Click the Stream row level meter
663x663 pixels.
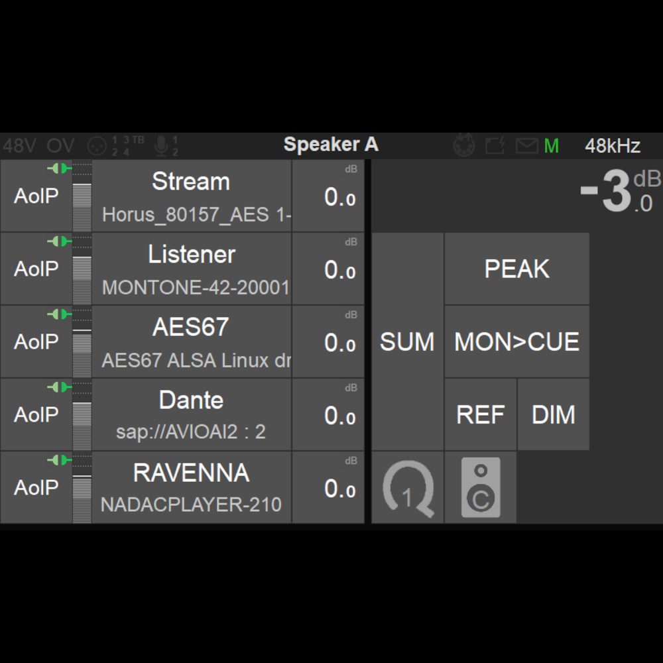pos(82,196)
